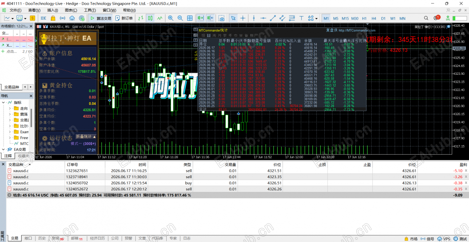The width and height of the screenshot is (469, 242).
Task: Open the MetaEditor IDE
Action: pyautogui.click(x=43, y=18)
